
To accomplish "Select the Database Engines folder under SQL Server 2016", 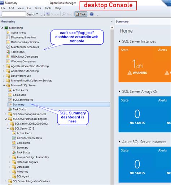I will 25,162.
